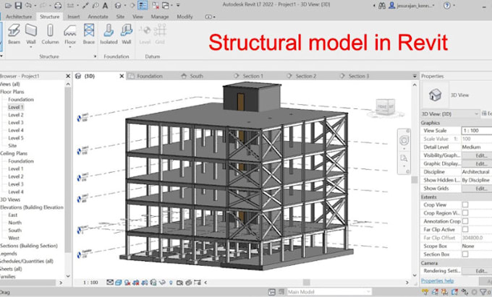
Task: Open the Architecture ribbon tab
Action: (19, 17)
